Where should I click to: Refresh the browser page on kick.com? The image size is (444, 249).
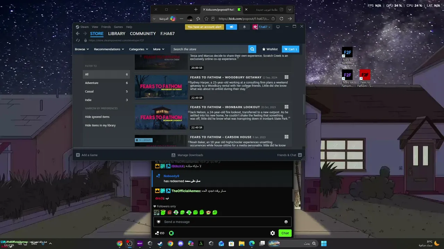(x=281, y=19)
